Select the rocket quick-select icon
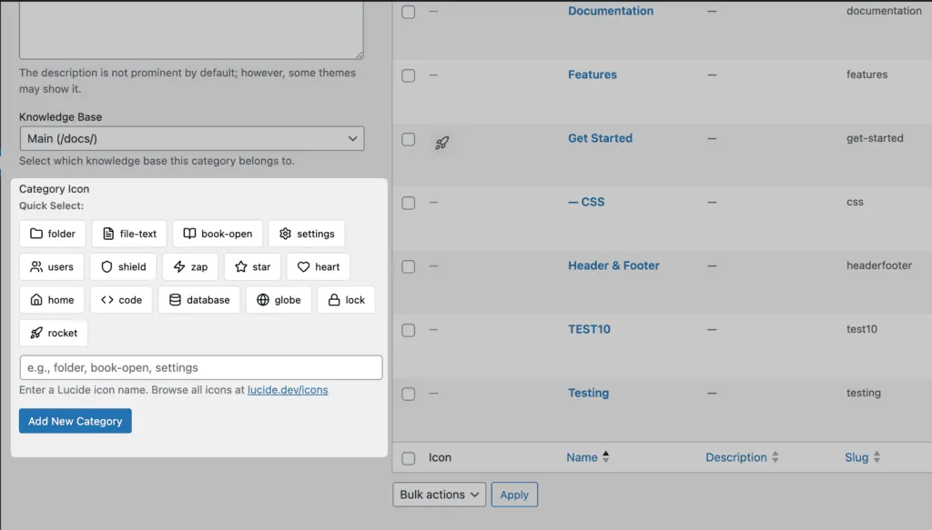The height and width of the screenshot is (530, 932). click(x=54, y=333)
